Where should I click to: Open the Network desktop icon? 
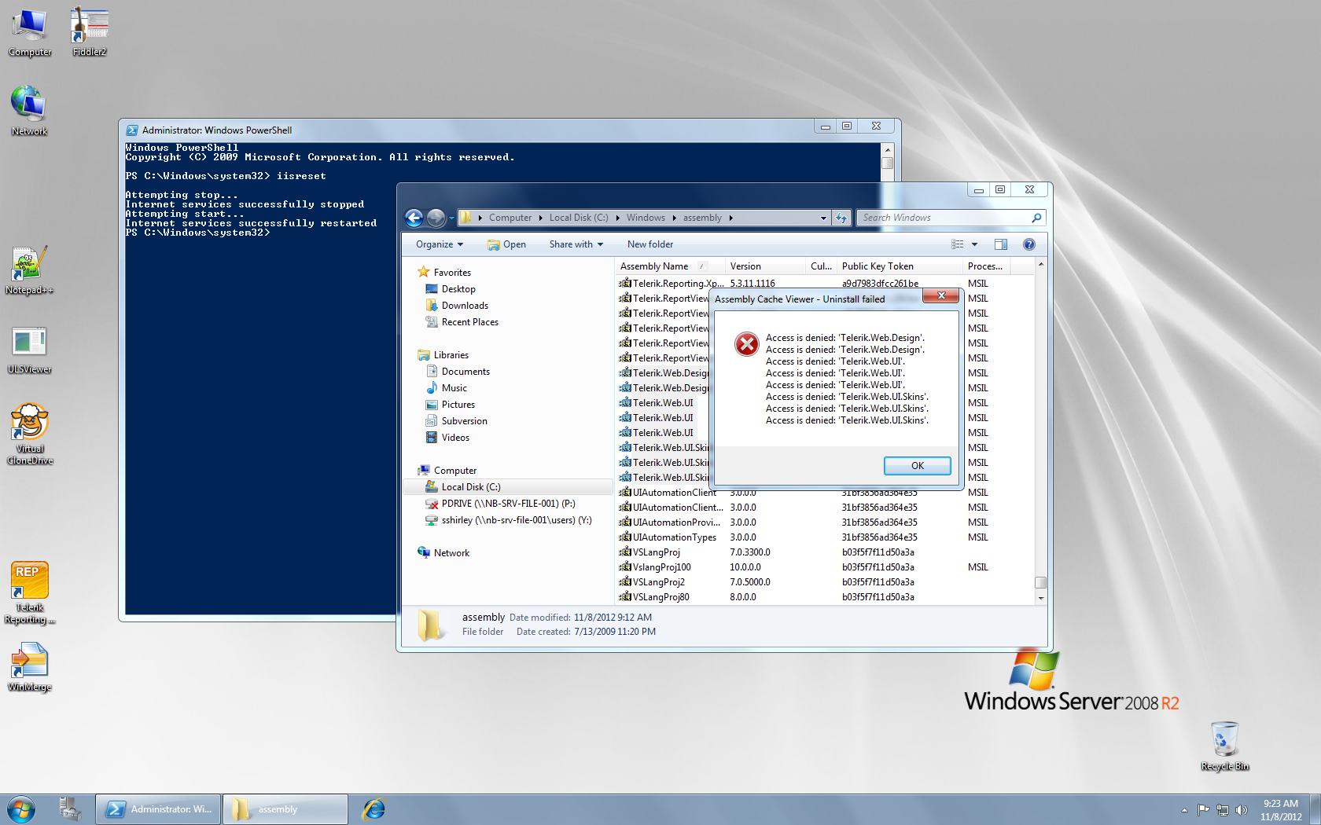[x=29, y=111]
